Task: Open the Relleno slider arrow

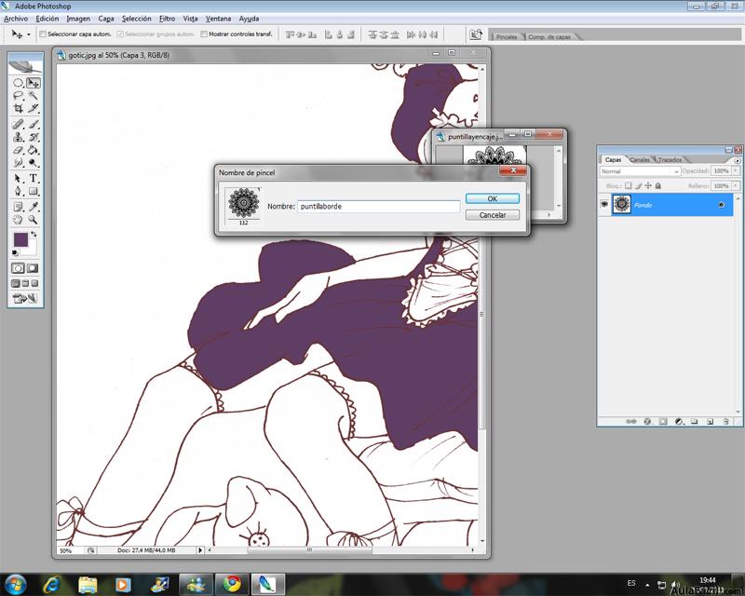Action: 736,186
